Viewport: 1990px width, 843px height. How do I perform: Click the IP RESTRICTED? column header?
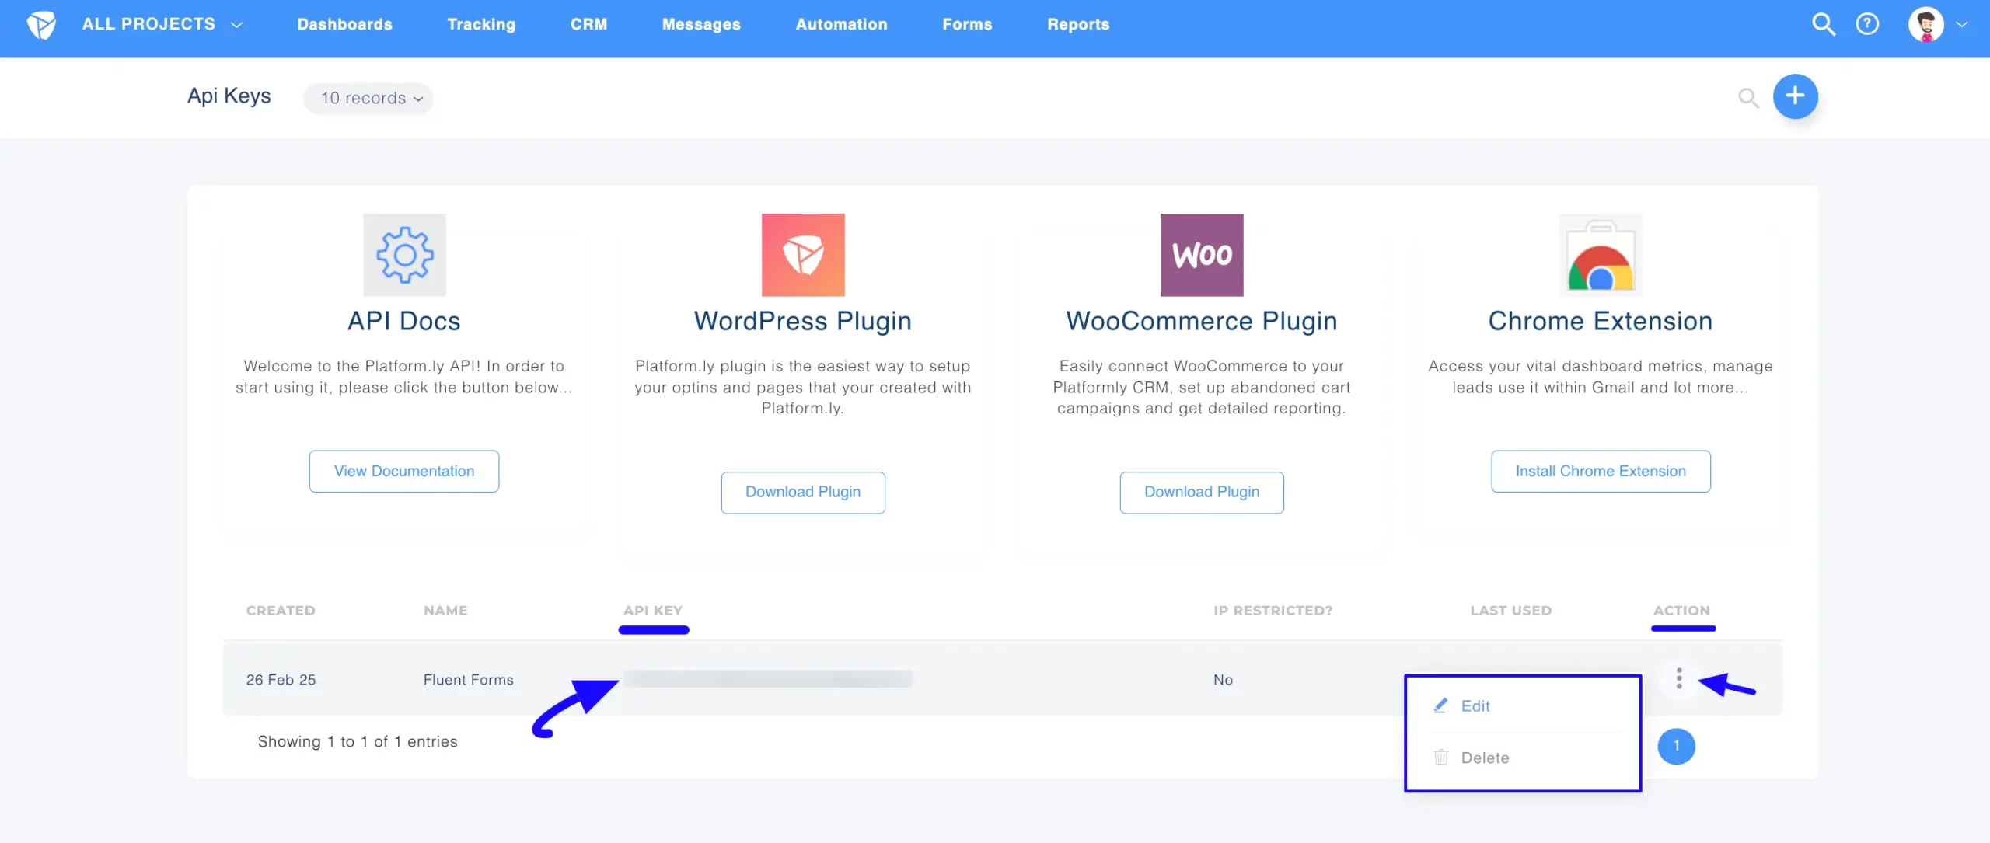[1273, 611]
